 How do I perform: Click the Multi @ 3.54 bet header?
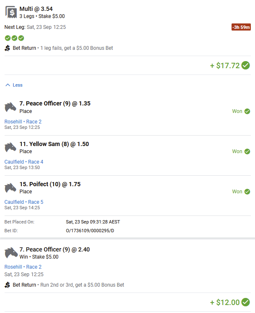click(x=36, y=9)
